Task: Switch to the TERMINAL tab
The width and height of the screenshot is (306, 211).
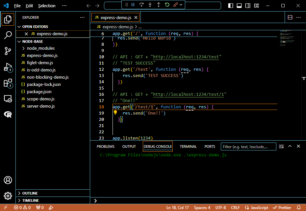Action: point(188,146)
